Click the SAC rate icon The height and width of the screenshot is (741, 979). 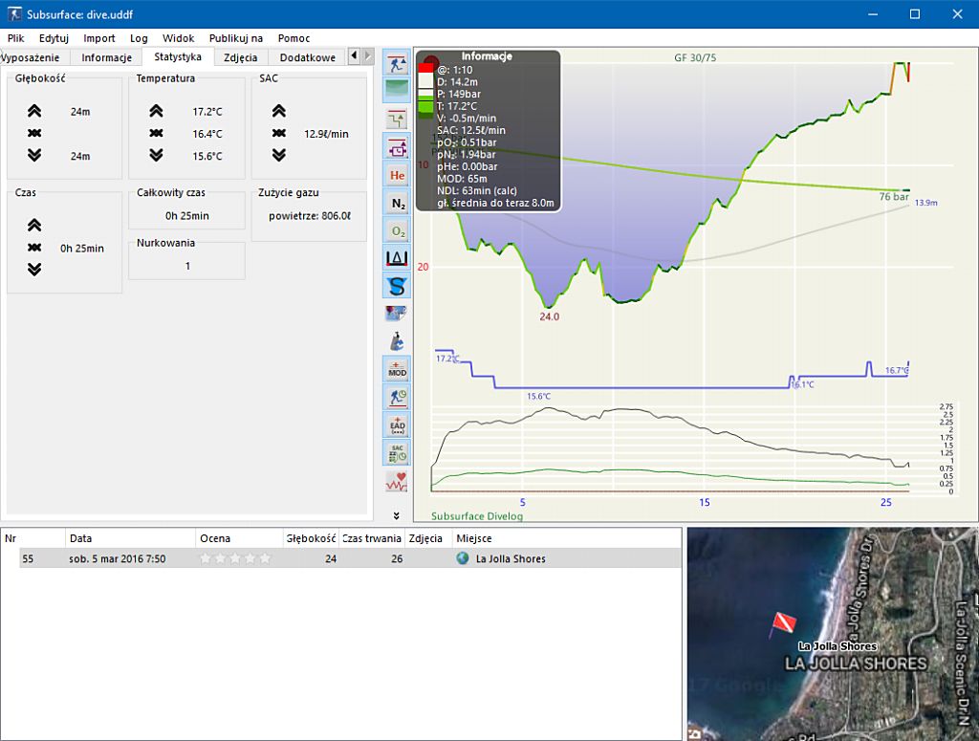397,452
